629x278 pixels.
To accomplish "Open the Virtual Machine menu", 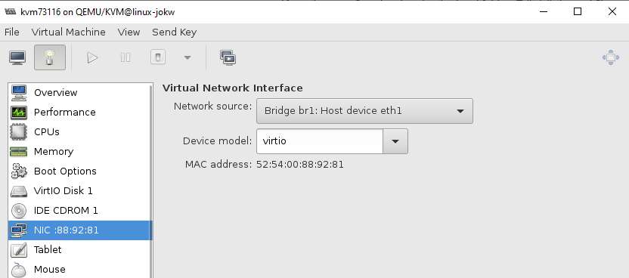I will [x=69, y=32].
